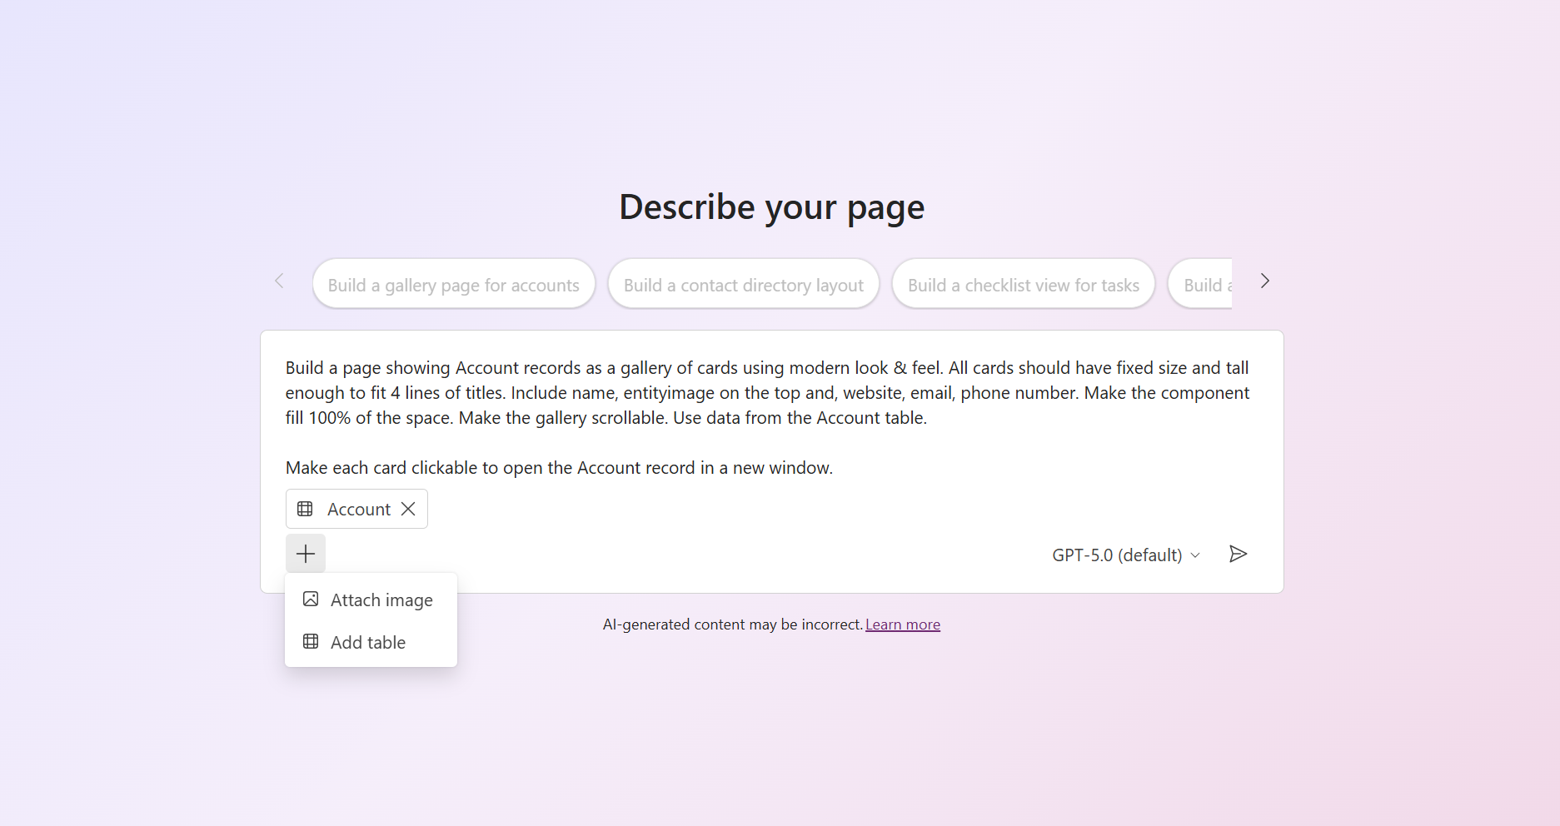Image resolution: width=1560 pixels, height=826 pixels.
Task: Remove the Account table chip
Action: tap(408, 509)
